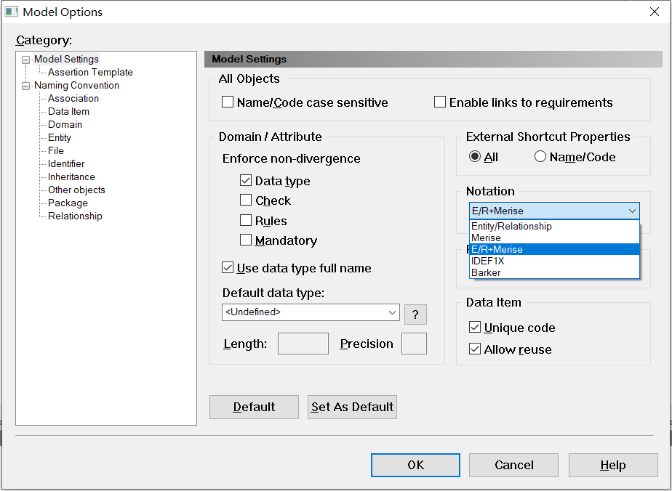This screenshot has height=491, width=672.
Task: Select Assertion Template under Model Settings
Action: 89,72
